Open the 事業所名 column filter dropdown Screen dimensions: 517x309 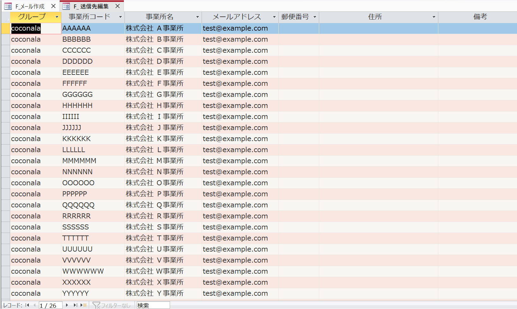(x=198, y=17)
